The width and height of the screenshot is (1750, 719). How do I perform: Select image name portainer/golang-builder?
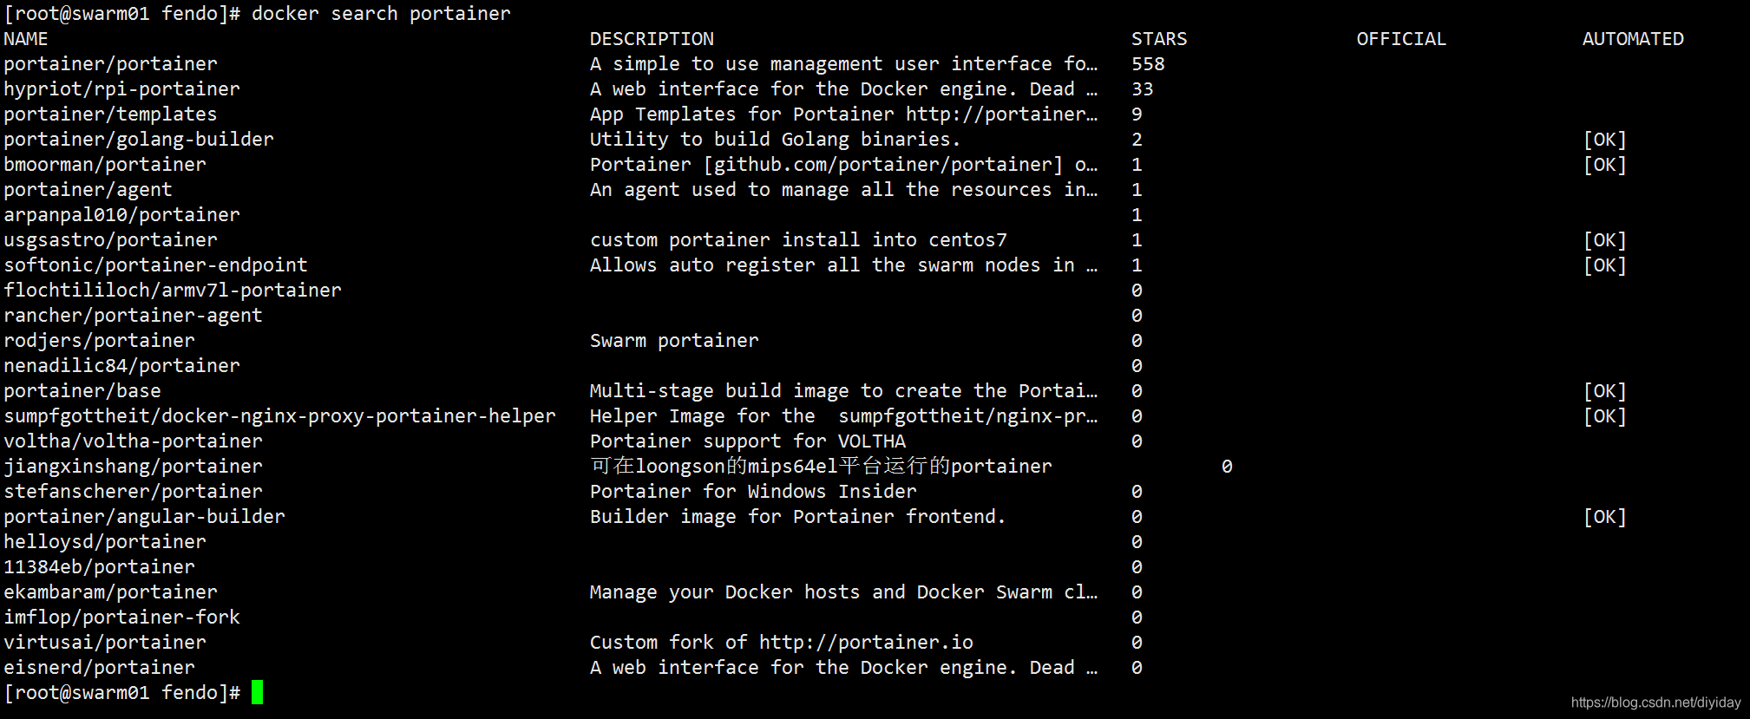tap(139, 140)
